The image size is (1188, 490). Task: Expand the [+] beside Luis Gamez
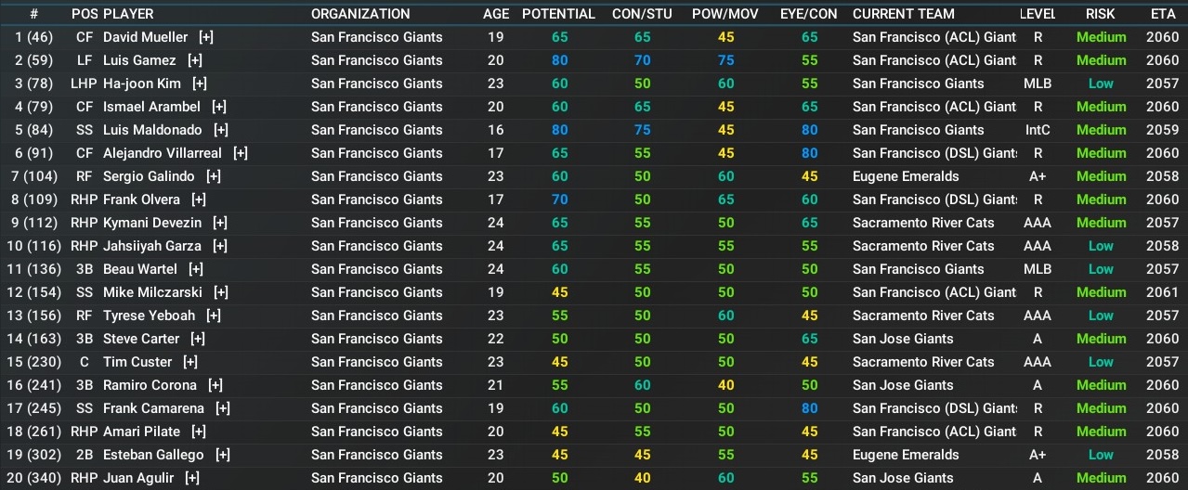pos(195,60)
